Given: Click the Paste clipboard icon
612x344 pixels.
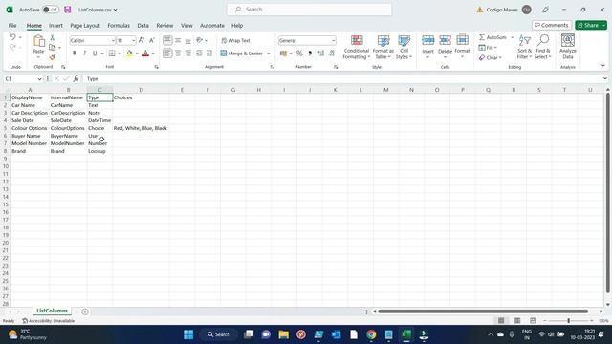Looking at the screenshot, I should [38, 41].
